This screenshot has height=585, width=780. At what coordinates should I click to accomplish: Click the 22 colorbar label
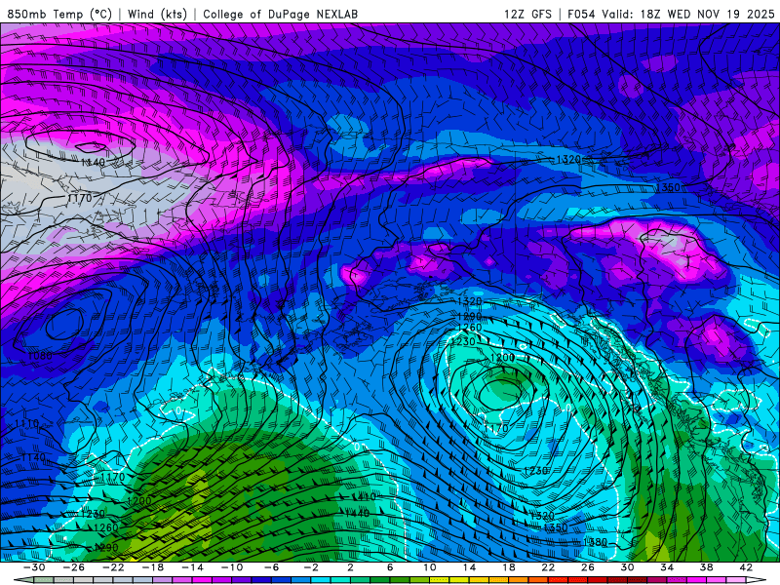pyautogui.click(x=548, y=567)
